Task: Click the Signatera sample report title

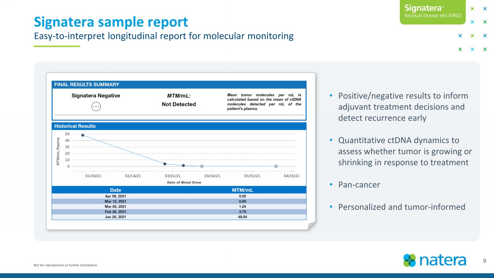Action: 111,22
